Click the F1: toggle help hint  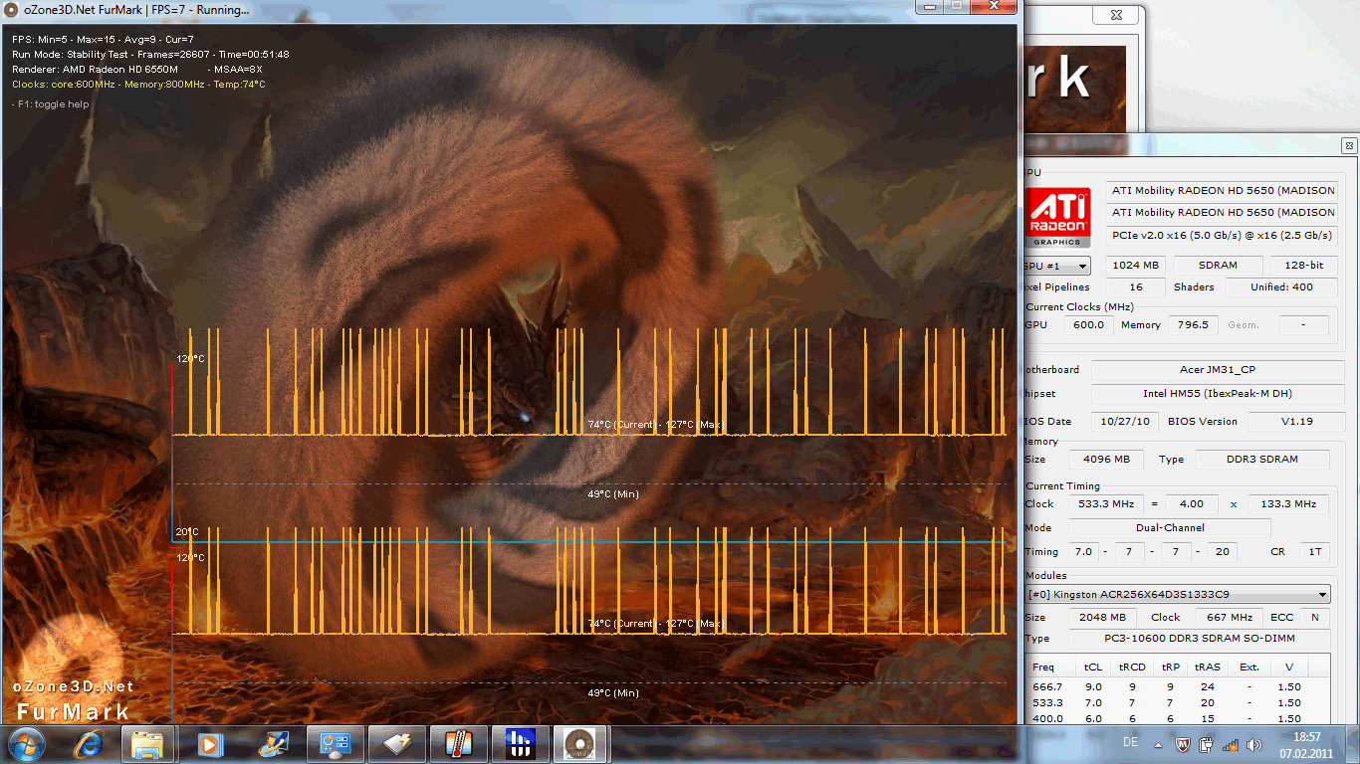tap(50, 103)
